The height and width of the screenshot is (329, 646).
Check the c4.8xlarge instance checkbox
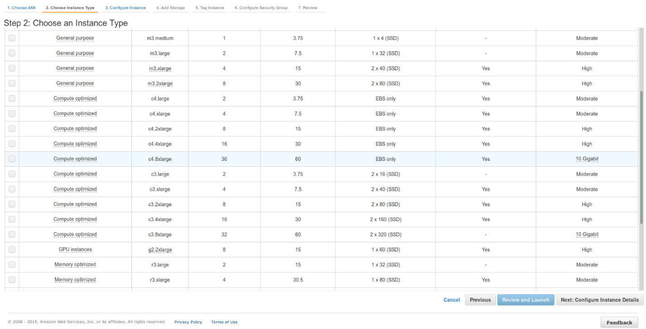[12, 159]
